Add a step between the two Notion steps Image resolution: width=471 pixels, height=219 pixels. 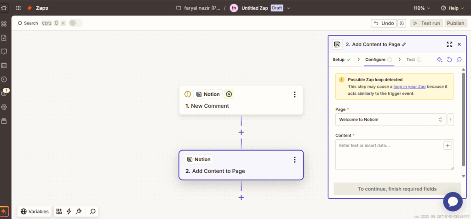241,132
